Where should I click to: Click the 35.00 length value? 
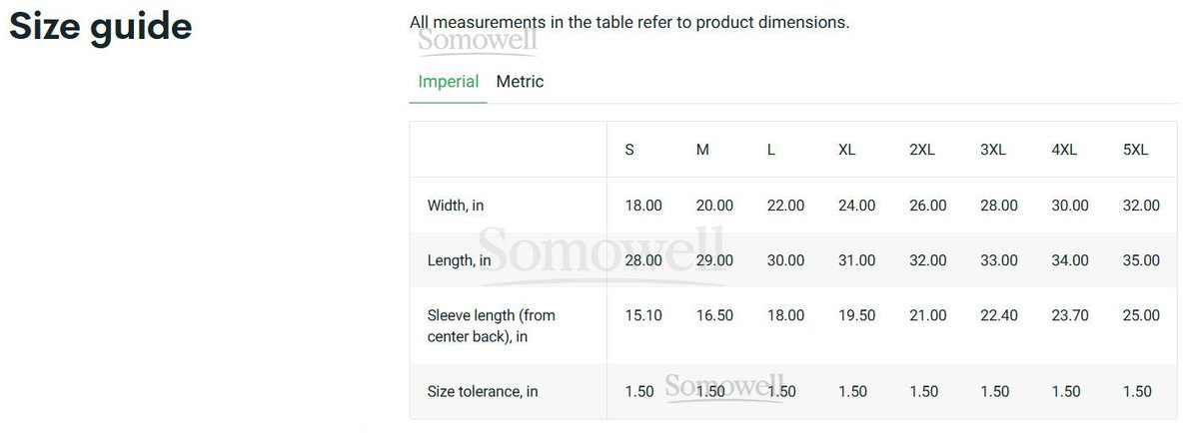pos(1141,260)
